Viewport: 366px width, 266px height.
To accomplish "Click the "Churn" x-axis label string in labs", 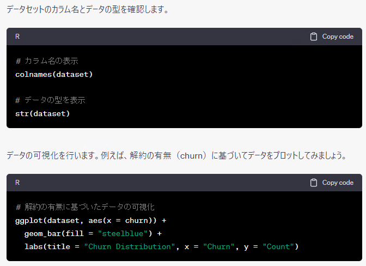I will pos(219,246).
